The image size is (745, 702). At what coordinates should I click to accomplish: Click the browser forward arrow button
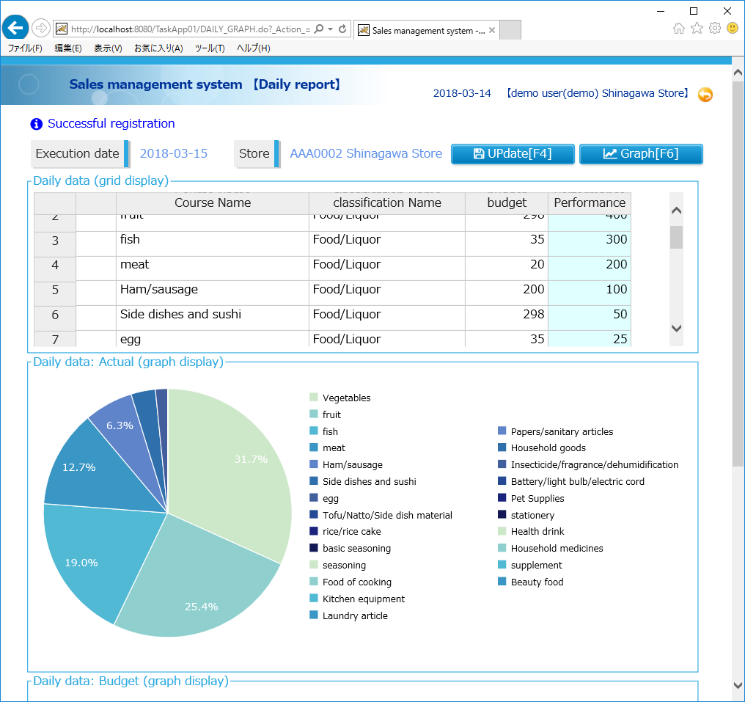(41, 28)
